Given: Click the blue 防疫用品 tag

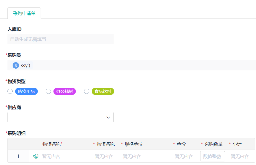Looking at the screenshot, I should pos(26,91).
